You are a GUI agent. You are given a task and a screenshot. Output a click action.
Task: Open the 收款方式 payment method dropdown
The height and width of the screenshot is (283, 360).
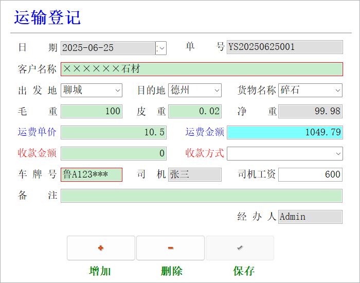click(x=338, y=153)
